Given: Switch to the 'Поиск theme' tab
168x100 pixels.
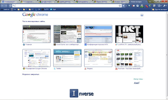Looking at the screenshot, I should point(102,2).
